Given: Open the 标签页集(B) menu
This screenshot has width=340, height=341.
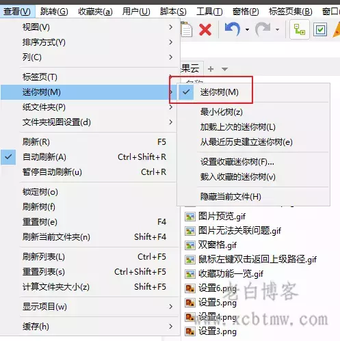Looking at the screenshot, I should point(291,12).
